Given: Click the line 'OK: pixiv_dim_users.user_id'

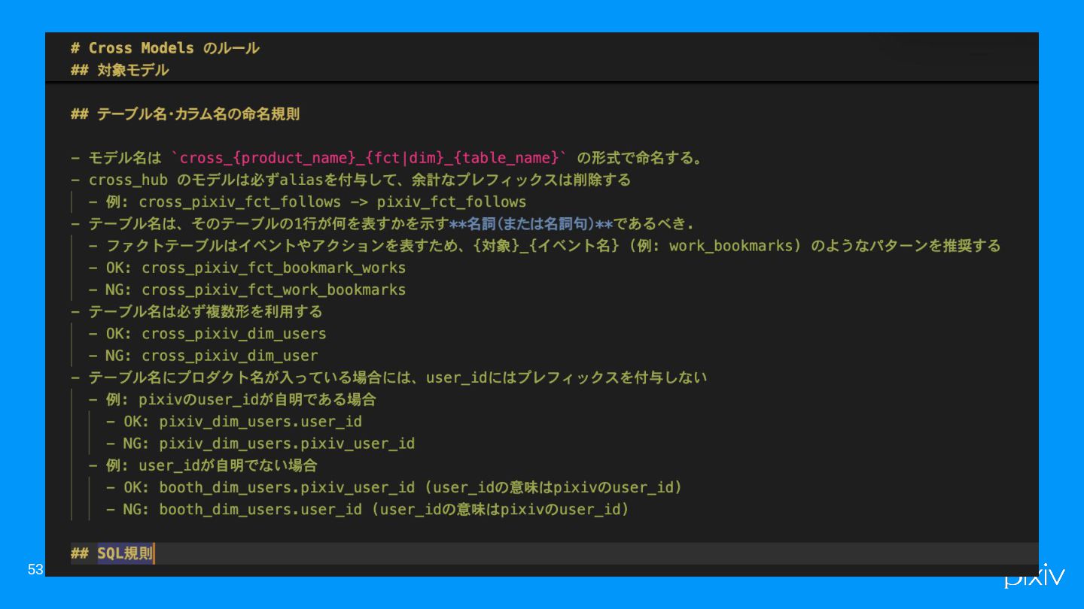Looking at the screenshot, I should [x=233, y=421].
